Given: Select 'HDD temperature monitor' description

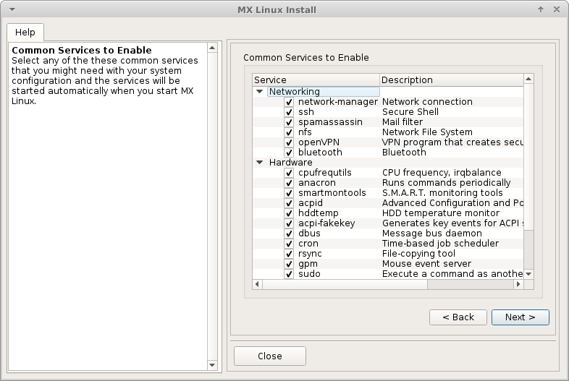Looking at the screenshot, I should pos(441,213).
